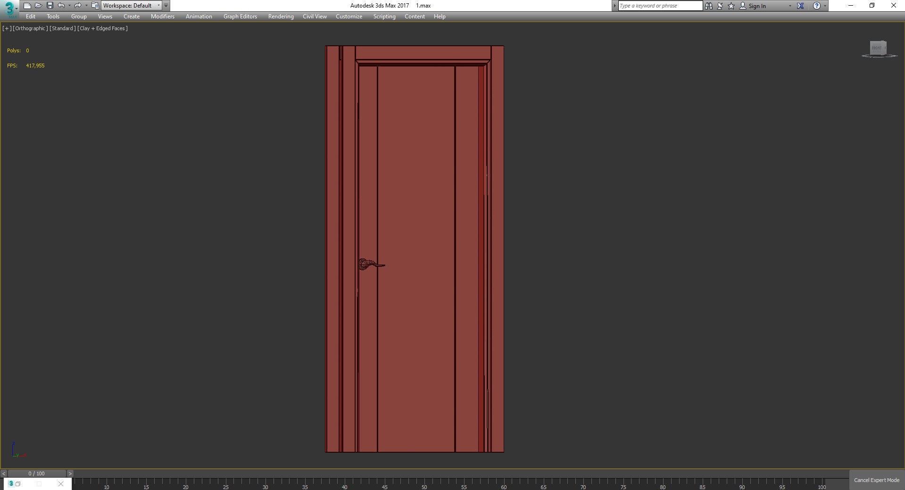Open the 3ds Max application menu logo
This screenshot has height=490, width=905.
9,8
